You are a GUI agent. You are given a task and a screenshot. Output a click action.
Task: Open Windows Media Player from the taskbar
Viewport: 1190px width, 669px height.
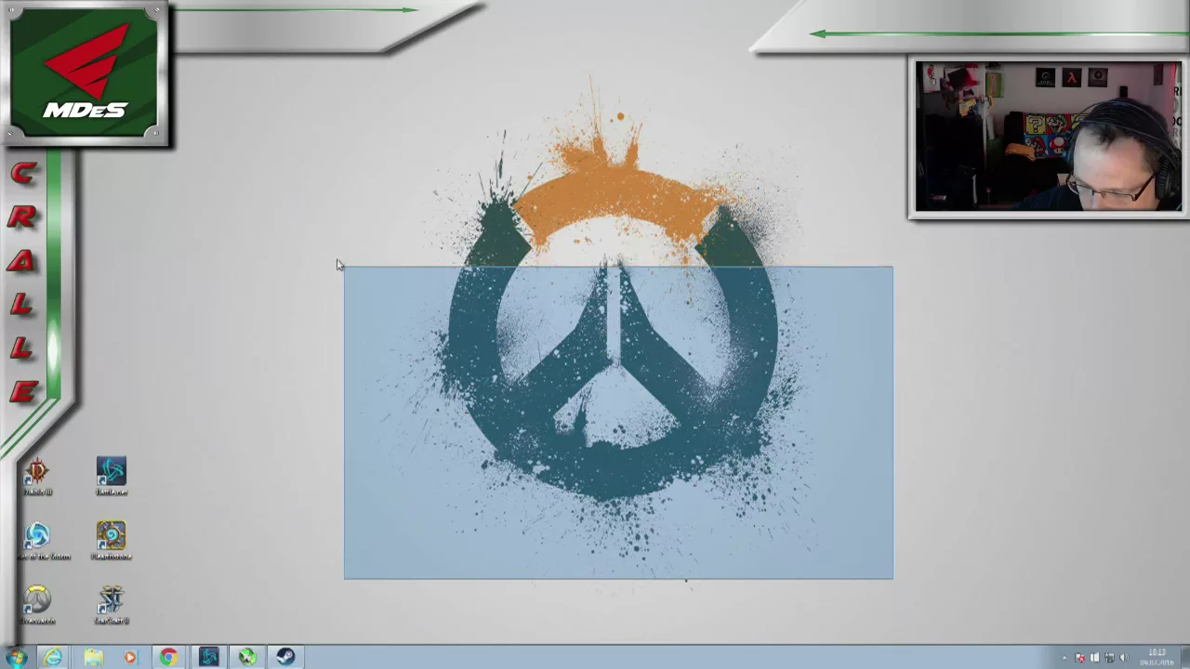(x=130, y=658)
